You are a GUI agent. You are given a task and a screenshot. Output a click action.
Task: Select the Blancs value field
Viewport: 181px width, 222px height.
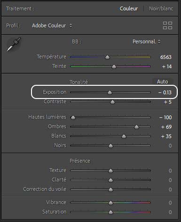click(166, 136)
